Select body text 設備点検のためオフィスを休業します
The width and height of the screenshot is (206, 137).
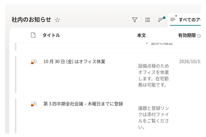click(x=153, y=75)
